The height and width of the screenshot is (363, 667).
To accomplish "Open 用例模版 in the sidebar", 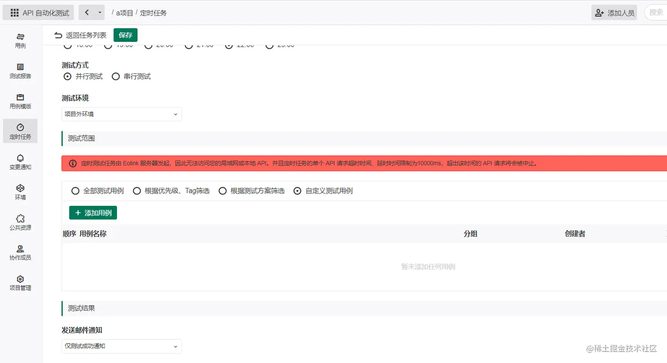I will [x=20, y=101].
